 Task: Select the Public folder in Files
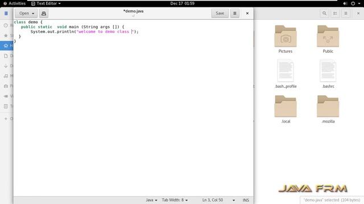[x=328, y=39]
